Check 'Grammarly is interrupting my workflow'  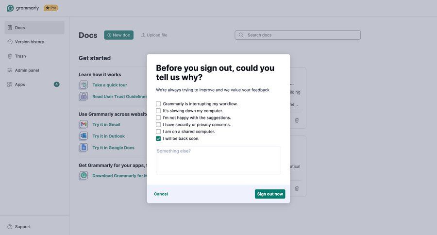158,104
